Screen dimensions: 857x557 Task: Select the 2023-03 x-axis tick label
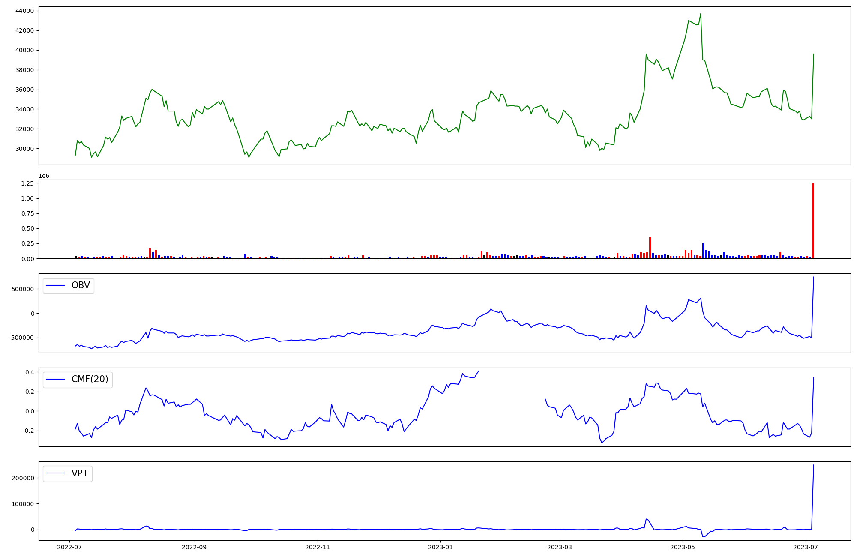coord(559,547)
